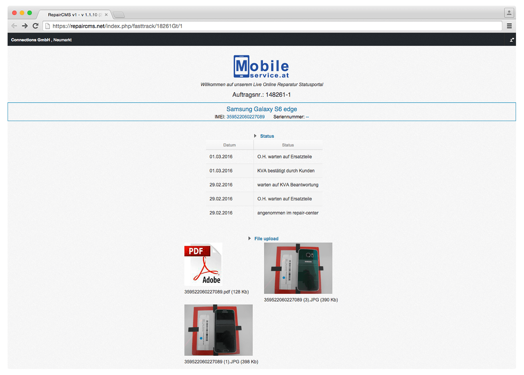The width and height of the screenshot is (524, 375).
Task: Click the Datum column header
Action: pos(229,145)
